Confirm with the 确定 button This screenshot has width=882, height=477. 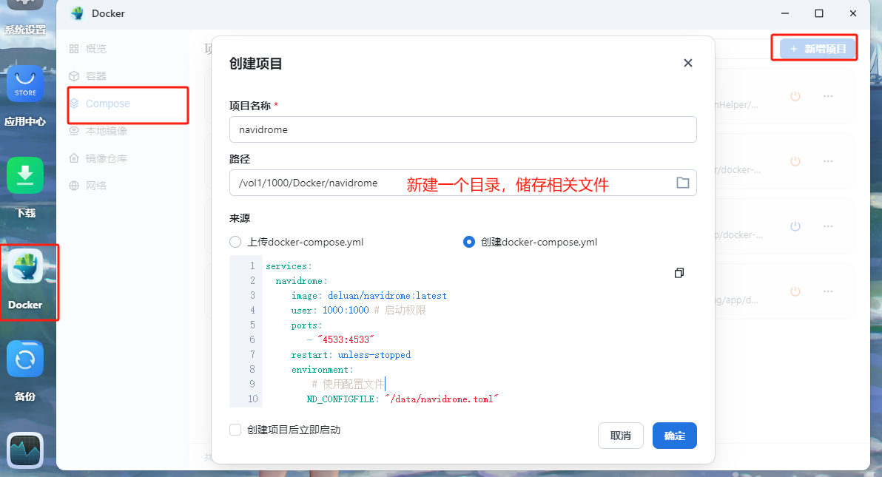coord(674,436)
